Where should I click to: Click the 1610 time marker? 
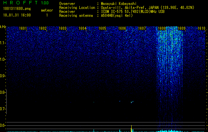(x=201, y=28)
